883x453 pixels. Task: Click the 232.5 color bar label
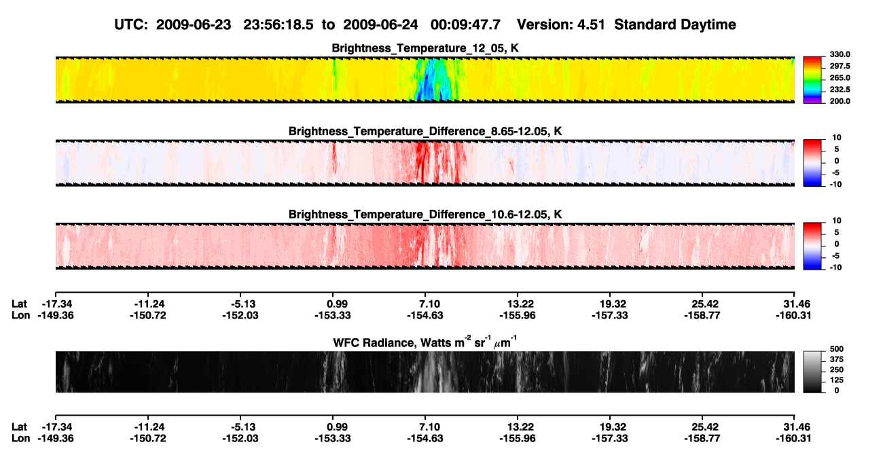point(840,89)
